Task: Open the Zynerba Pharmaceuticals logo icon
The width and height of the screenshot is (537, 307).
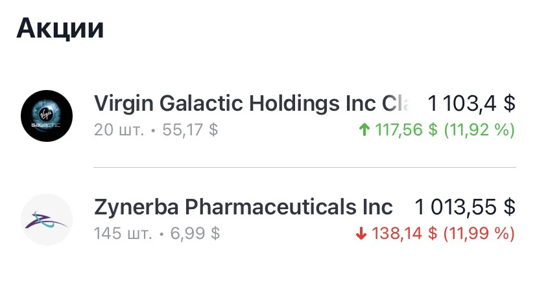Action: click(47, 220)
